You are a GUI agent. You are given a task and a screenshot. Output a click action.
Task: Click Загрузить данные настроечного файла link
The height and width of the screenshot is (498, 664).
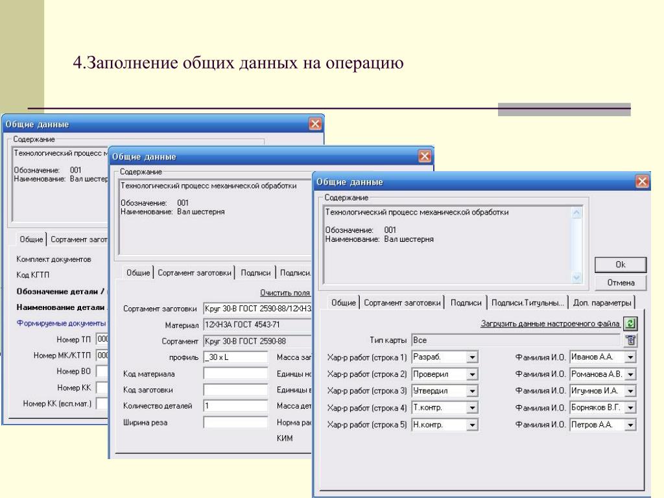point(550,324)
